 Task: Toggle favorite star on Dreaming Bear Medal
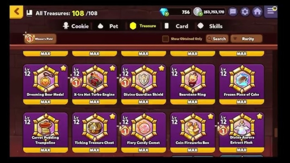click(63, 68)
